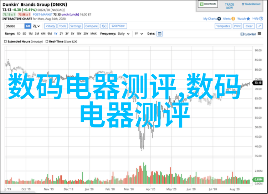Enable Real-Time Cboe BZX checkbox
The height and width of the screenshot is (194, 268).
(x=47, y=41)
